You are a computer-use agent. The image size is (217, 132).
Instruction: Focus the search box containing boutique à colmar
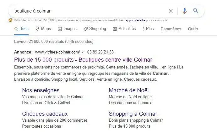(88, 11)
